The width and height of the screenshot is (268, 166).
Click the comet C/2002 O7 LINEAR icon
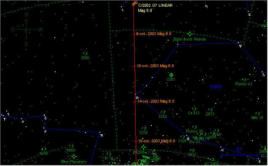coord(135,4)
